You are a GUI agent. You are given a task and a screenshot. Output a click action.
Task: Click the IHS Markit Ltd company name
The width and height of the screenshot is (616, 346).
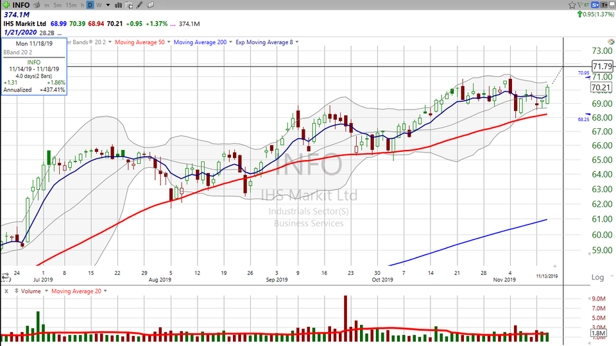[25, 24]
